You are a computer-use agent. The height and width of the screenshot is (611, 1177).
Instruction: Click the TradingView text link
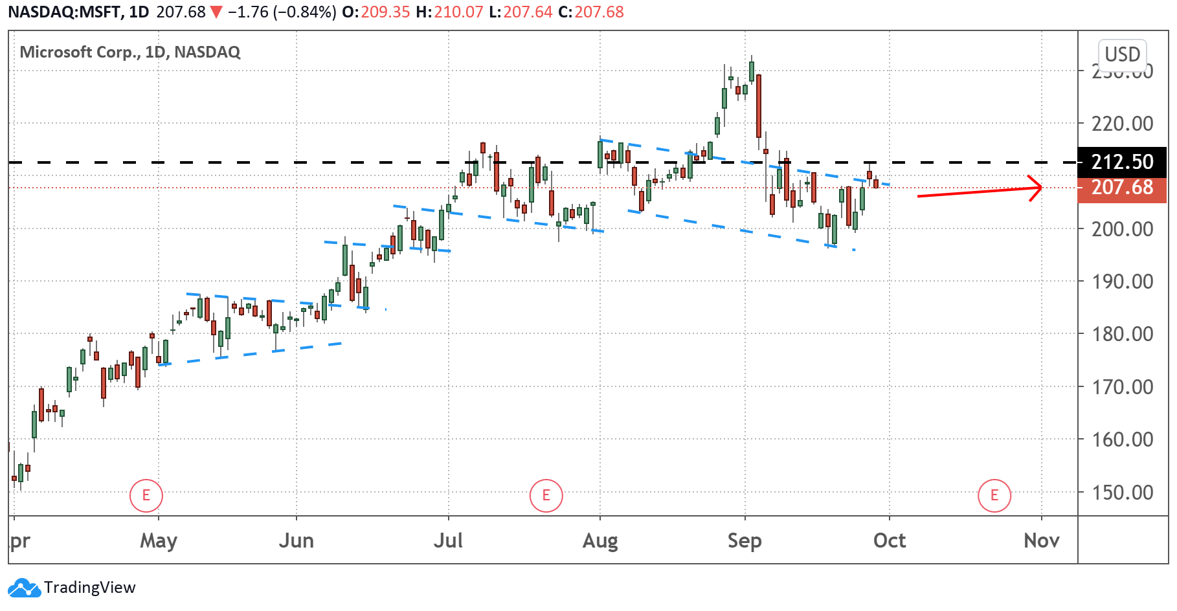[x=90, y=588]
